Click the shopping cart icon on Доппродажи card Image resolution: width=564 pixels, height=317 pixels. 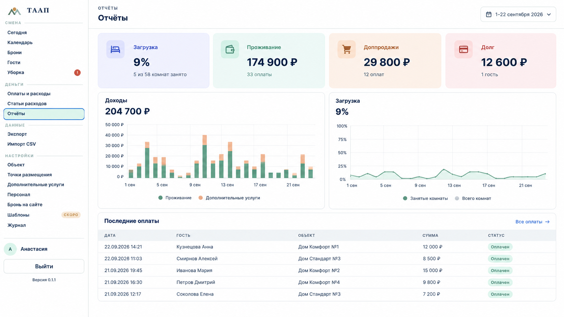[x=346, y=49]
